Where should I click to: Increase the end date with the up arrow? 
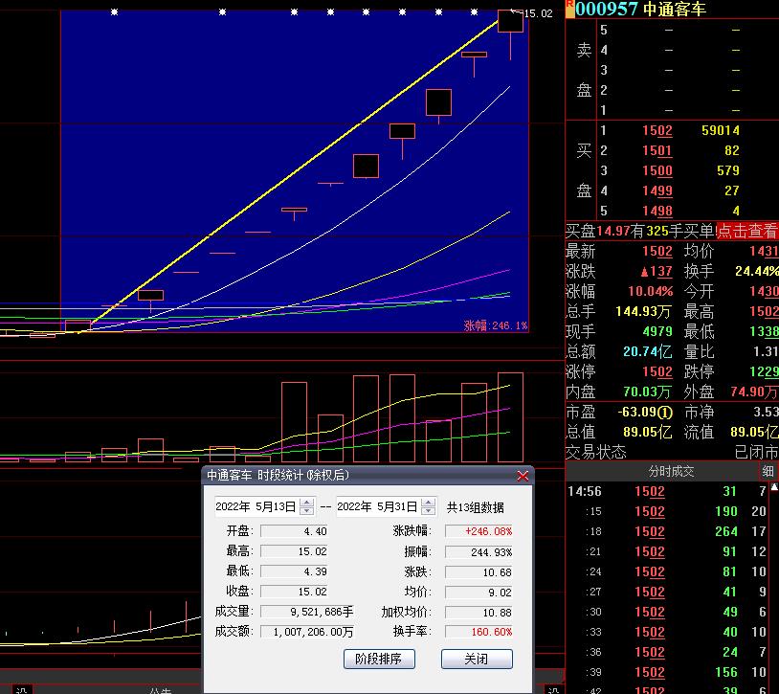tap(428, 503)
